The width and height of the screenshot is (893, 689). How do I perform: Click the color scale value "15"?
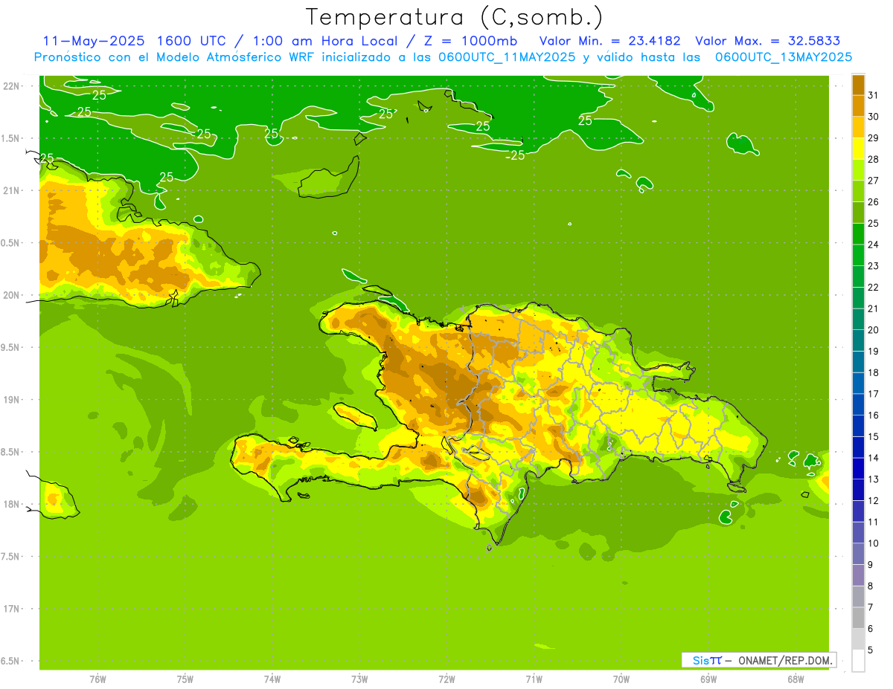874,436
